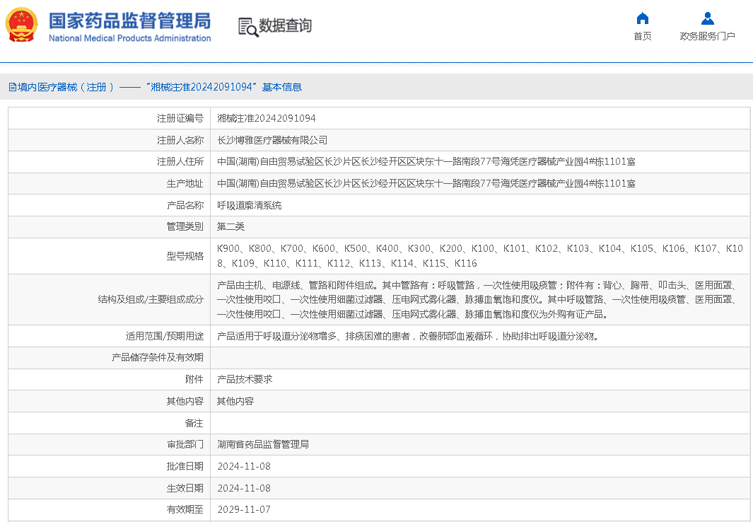Screen dimensions: 753x522
Task: Click the 第二类 management category value
Action: point(230,226)
